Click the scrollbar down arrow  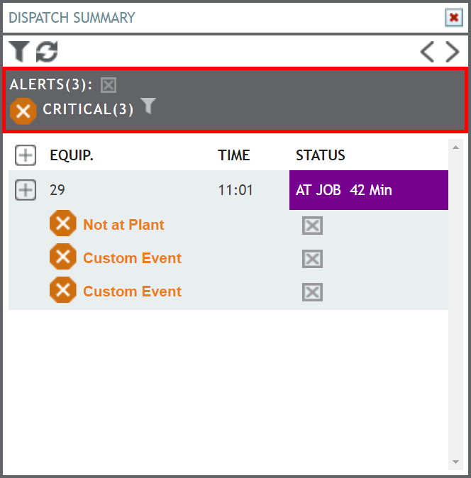click(456, 462)
